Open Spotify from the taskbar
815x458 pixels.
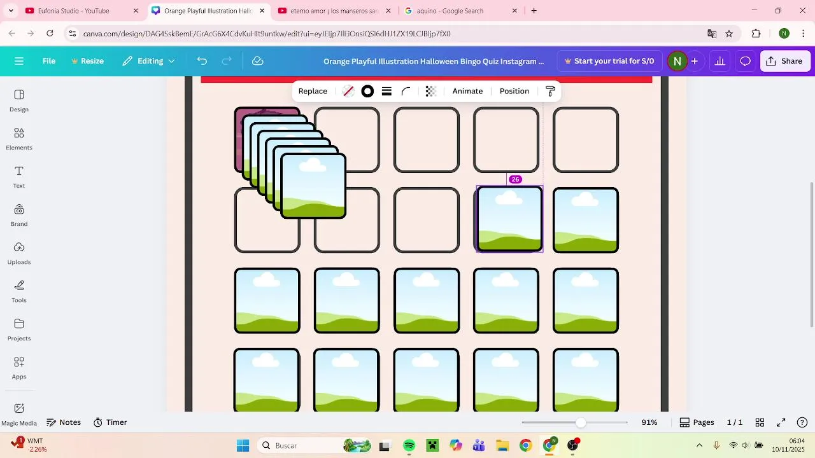(x=409, y=445)
